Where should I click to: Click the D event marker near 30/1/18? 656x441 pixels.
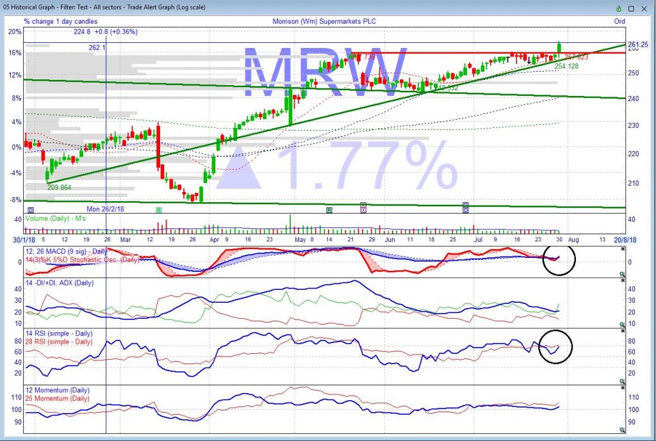tap(30, 210)
